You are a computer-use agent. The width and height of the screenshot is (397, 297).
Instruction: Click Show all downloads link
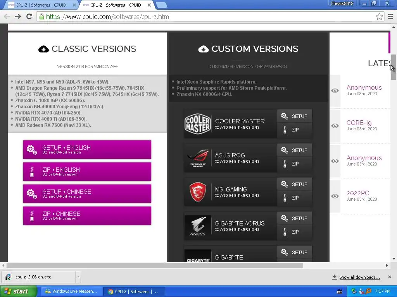[359, 277]
